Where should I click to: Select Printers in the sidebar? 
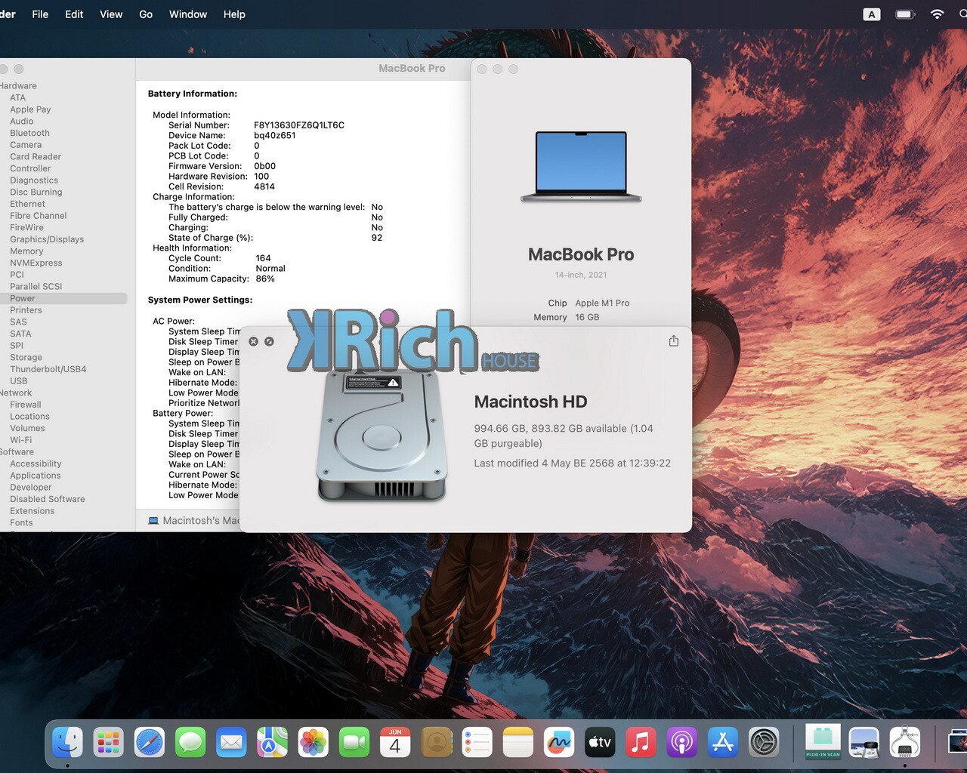(26, 310)
